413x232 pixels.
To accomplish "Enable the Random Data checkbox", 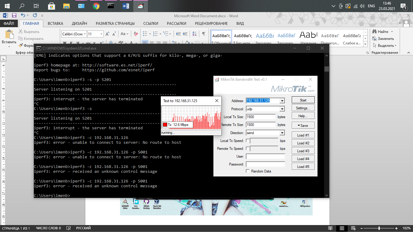I will coord(248,171).
